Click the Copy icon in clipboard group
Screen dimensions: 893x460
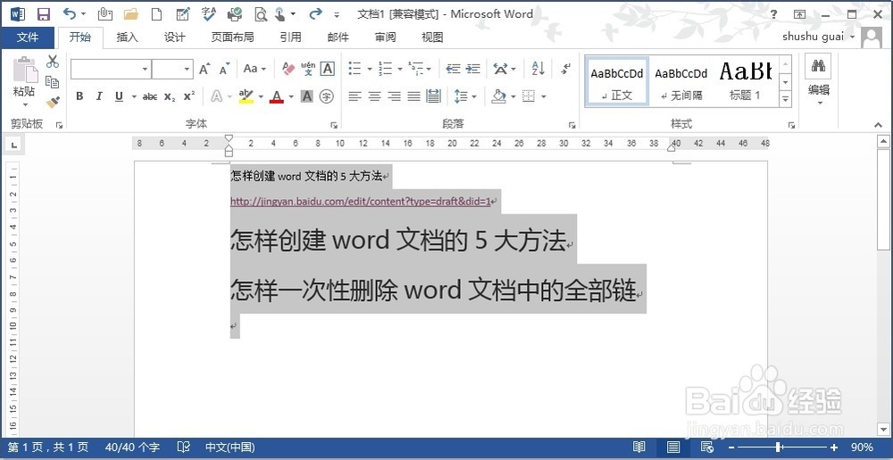pos(53,82)
